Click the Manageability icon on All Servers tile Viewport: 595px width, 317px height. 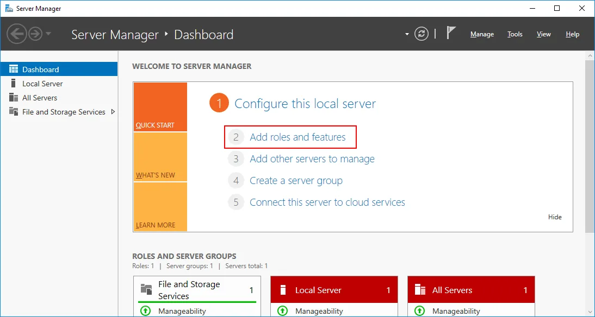coord(420,310)
